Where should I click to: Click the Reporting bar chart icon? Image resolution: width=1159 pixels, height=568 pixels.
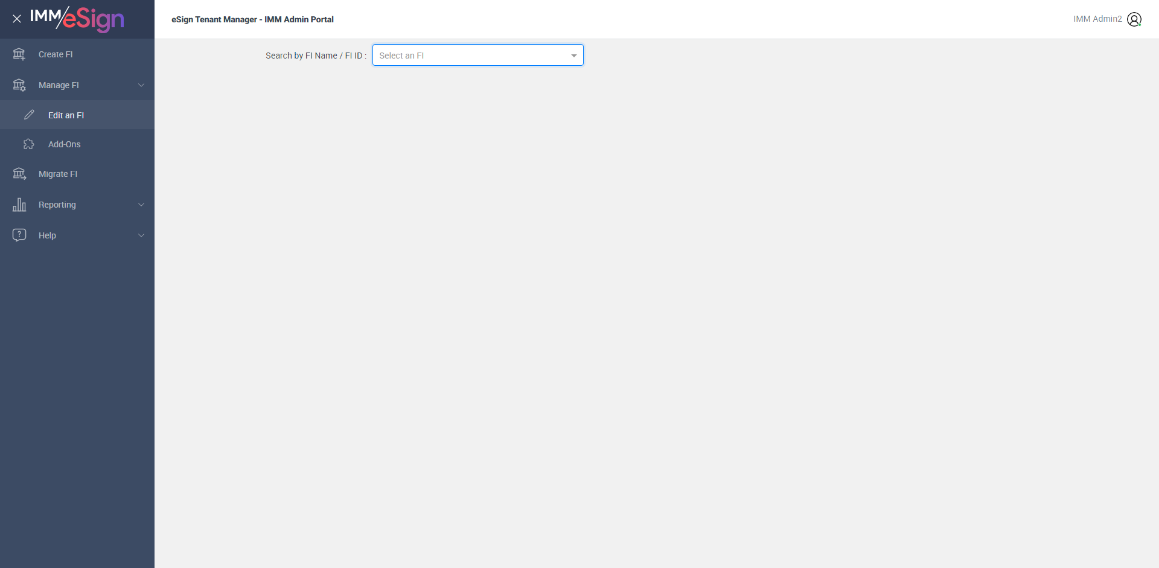pos(19,205)
